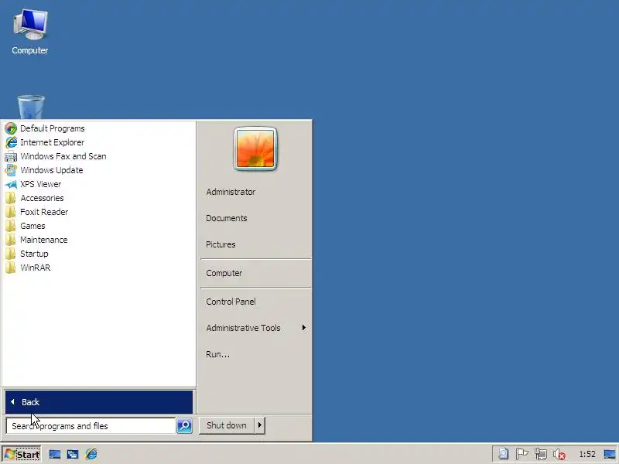Open the Administrator personal folder
The image size is (619, 464).
(231, 192)
